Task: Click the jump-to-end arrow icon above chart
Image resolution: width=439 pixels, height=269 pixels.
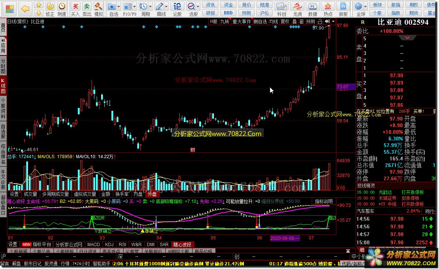Action: click(x=327, y=21)
